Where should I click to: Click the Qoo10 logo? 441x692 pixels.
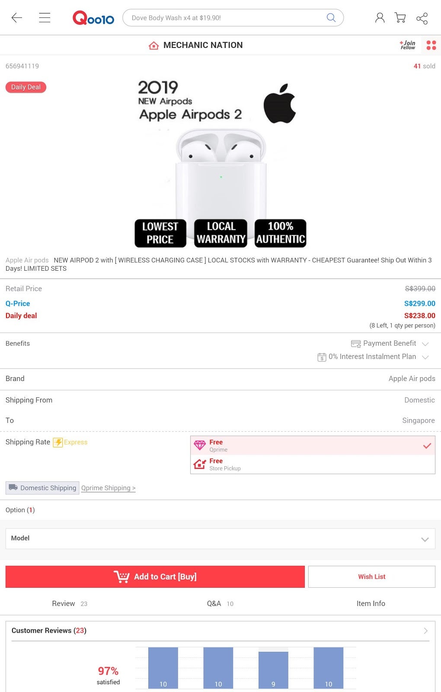point(93,18)
